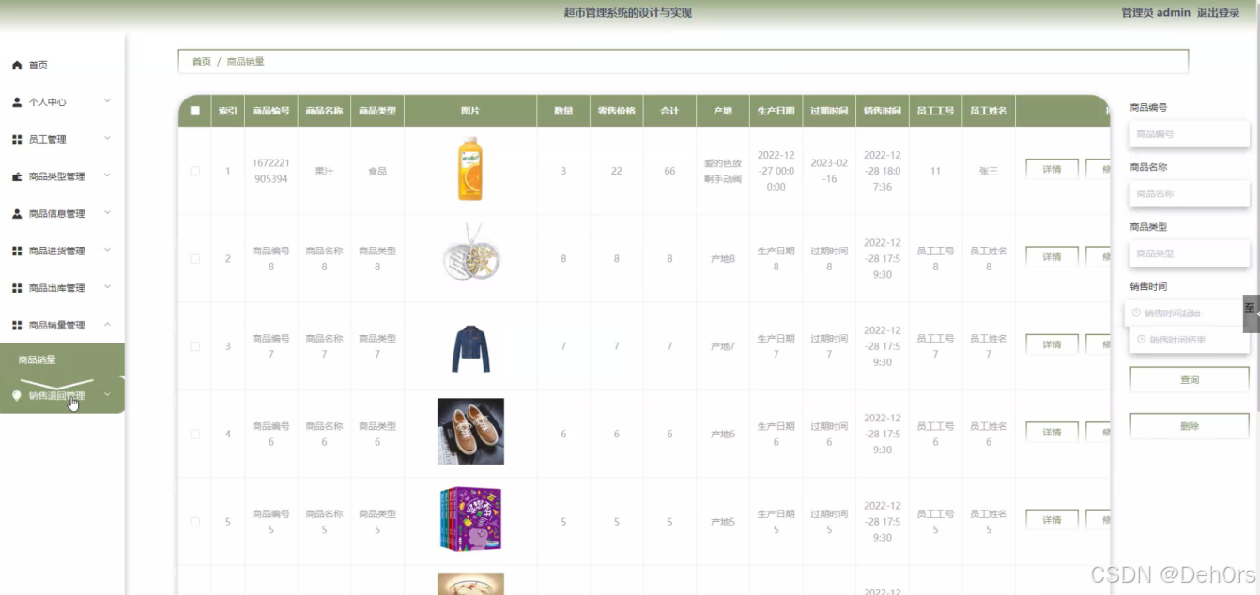Click the grid icon beside 员工管理
Screen dimensions: 1260x595
[x=17, y=139]
